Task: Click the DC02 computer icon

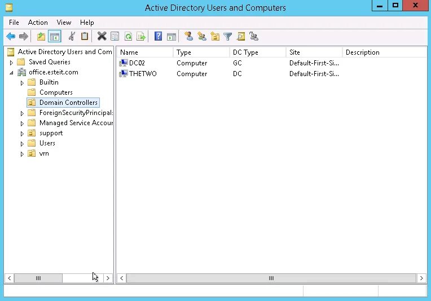Action: click(x=124, y=63)
